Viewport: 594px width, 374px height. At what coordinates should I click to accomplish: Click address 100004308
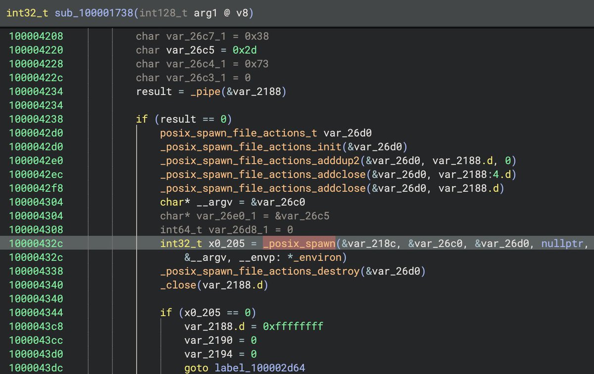36,230
